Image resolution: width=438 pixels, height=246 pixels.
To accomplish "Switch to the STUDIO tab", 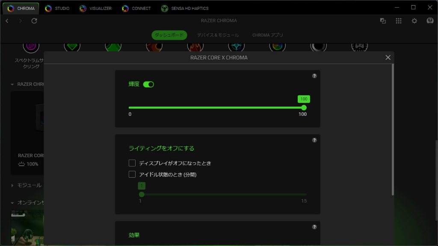I will (57, 9).
